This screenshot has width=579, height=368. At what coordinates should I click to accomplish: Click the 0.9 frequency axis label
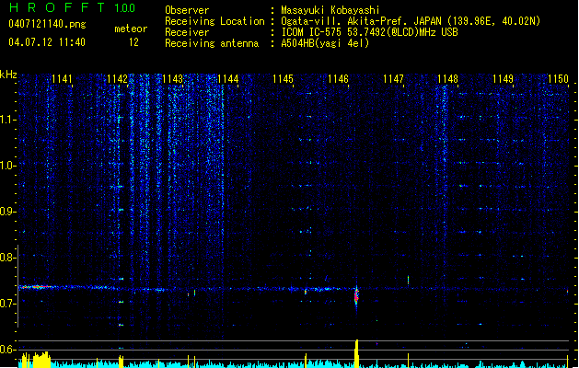tap(7, 212)
